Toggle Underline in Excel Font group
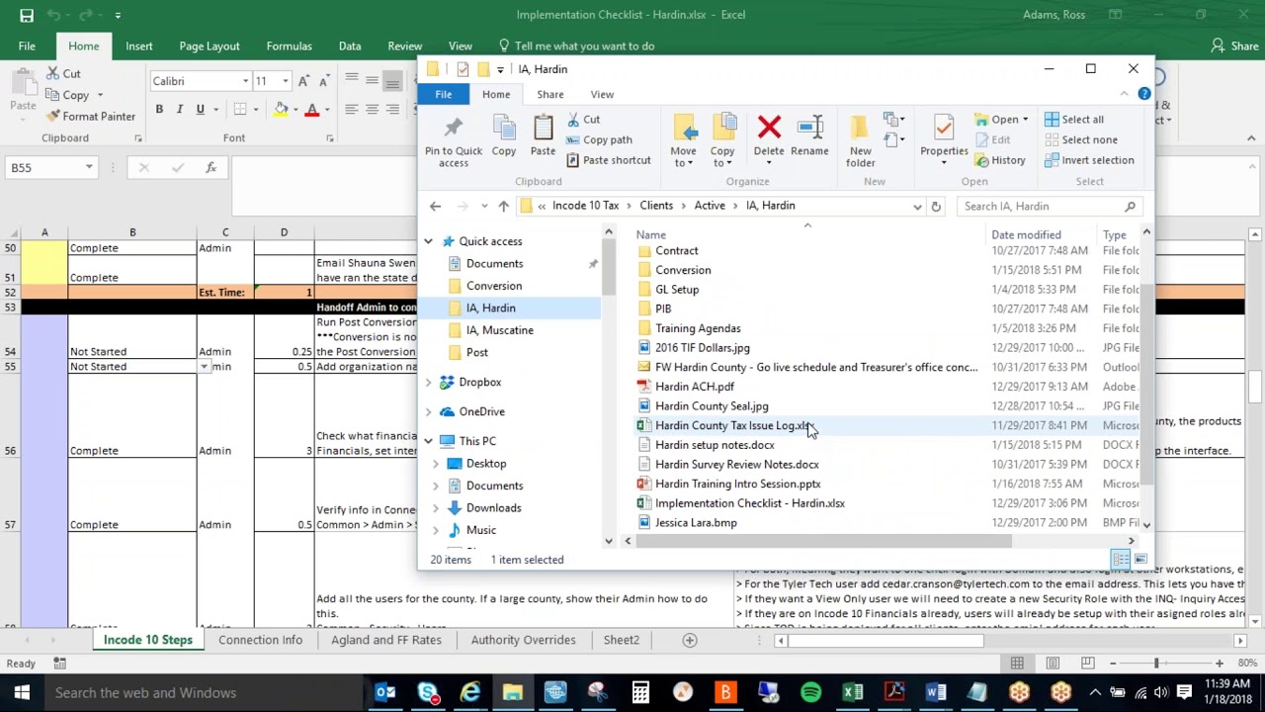This screenshot has width=1265, height=712. point(200,109)
